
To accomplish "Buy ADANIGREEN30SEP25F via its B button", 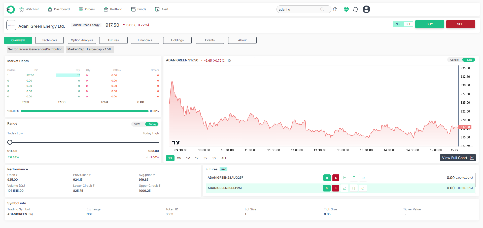I will pyautogui.click(x=327, y=188).
